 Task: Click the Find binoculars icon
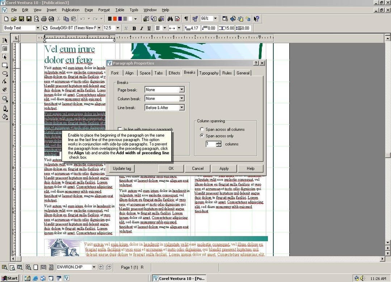170,19
